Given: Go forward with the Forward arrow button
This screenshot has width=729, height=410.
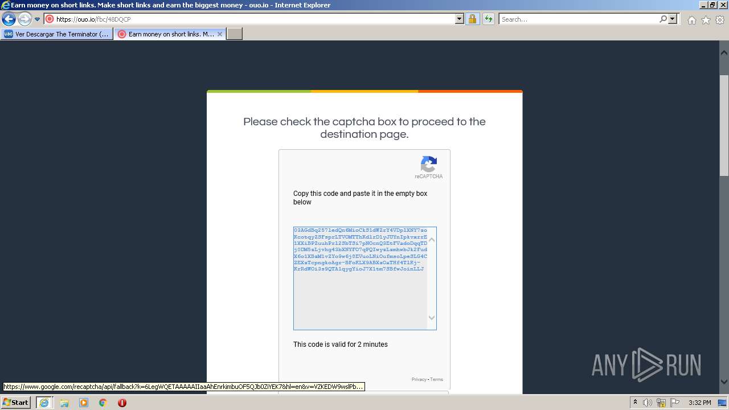Looking at the screenshot, I should [24, 19].
